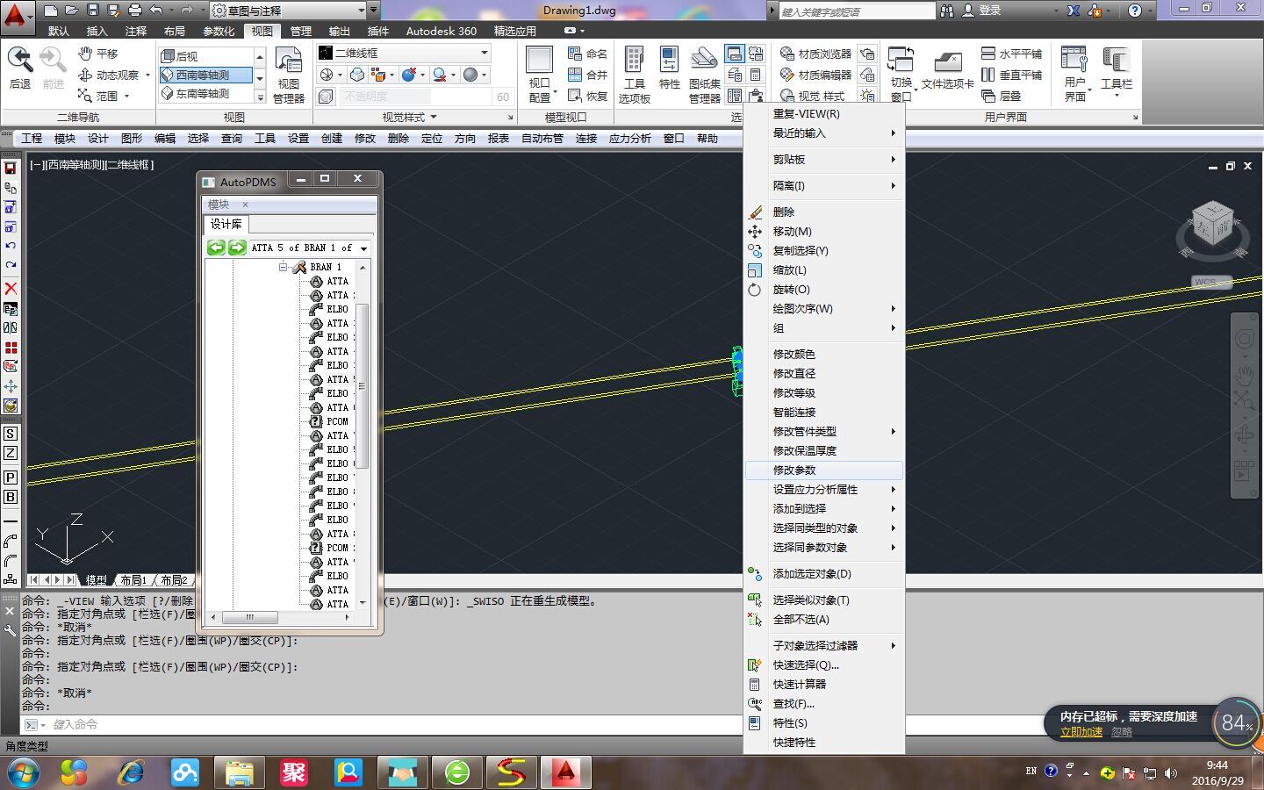Click the 84% memory usage gauge
This screenshot has width=1264, height=790.
[1236, 723]
